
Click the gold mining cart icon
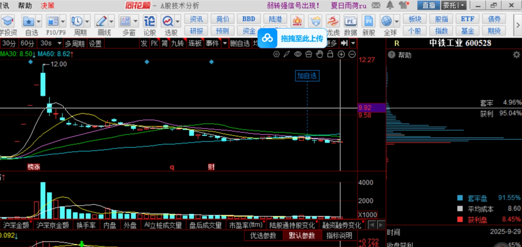[x=315, y=21]
